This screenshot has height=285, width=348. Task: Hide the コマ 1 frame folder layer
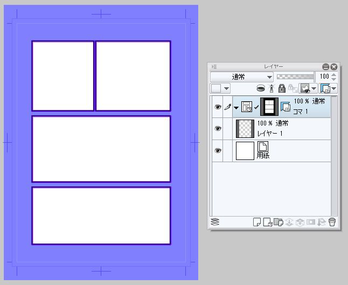218,107
